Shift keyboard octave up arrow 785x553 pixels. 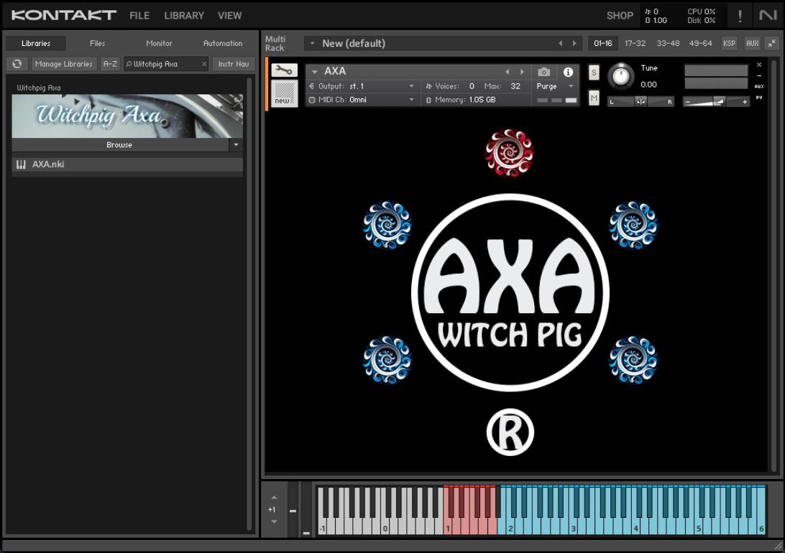pyautogui.click(x=274, y=498)
